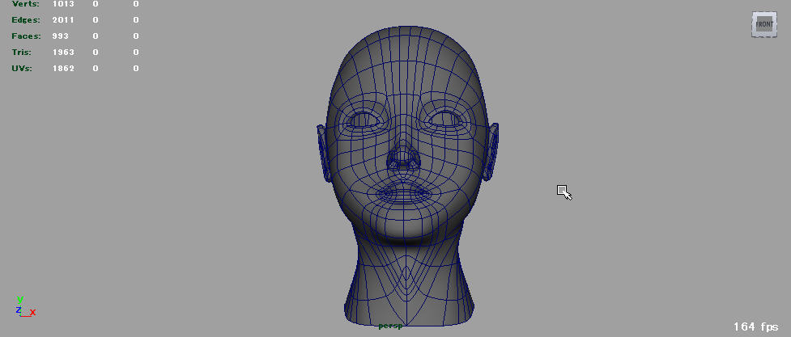The height and width of the screenshot is (337, 791).
Task: Click the XYZ axis orientation gizmo
Action: pos(24,307)
